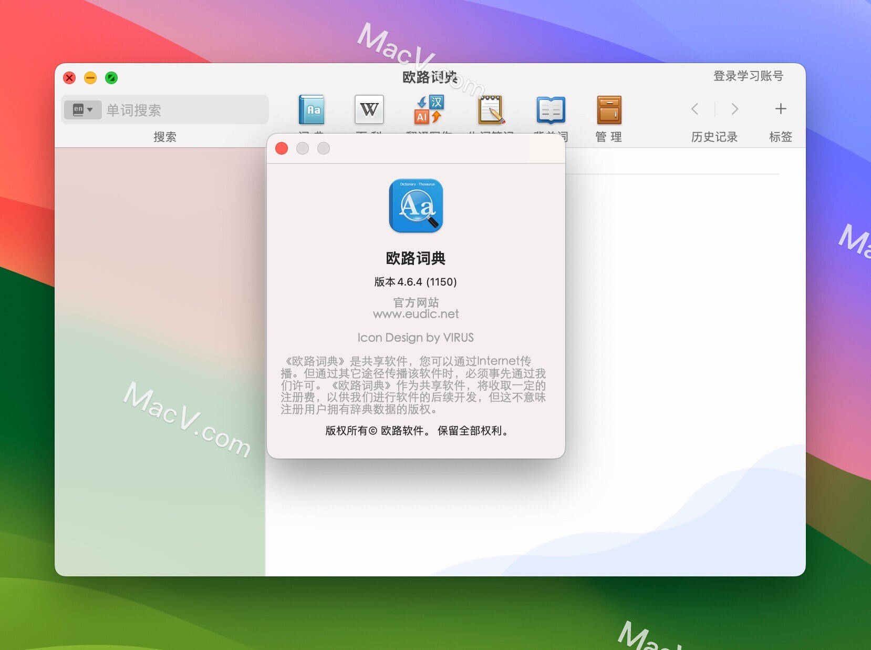Close the About 欧路词典 dialog
Image resolution: width=871 pixels, height=650 pixels.
point(282,148)
